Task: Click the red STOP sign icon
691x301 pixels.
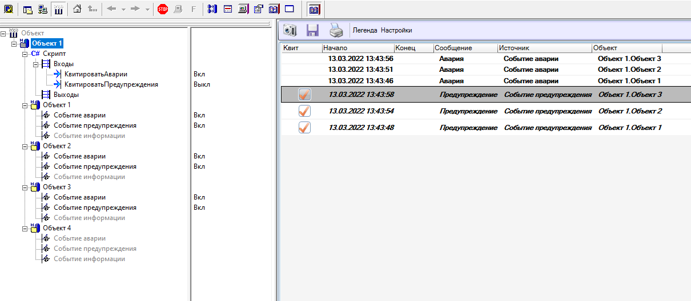Action: [x=163, y=9]
